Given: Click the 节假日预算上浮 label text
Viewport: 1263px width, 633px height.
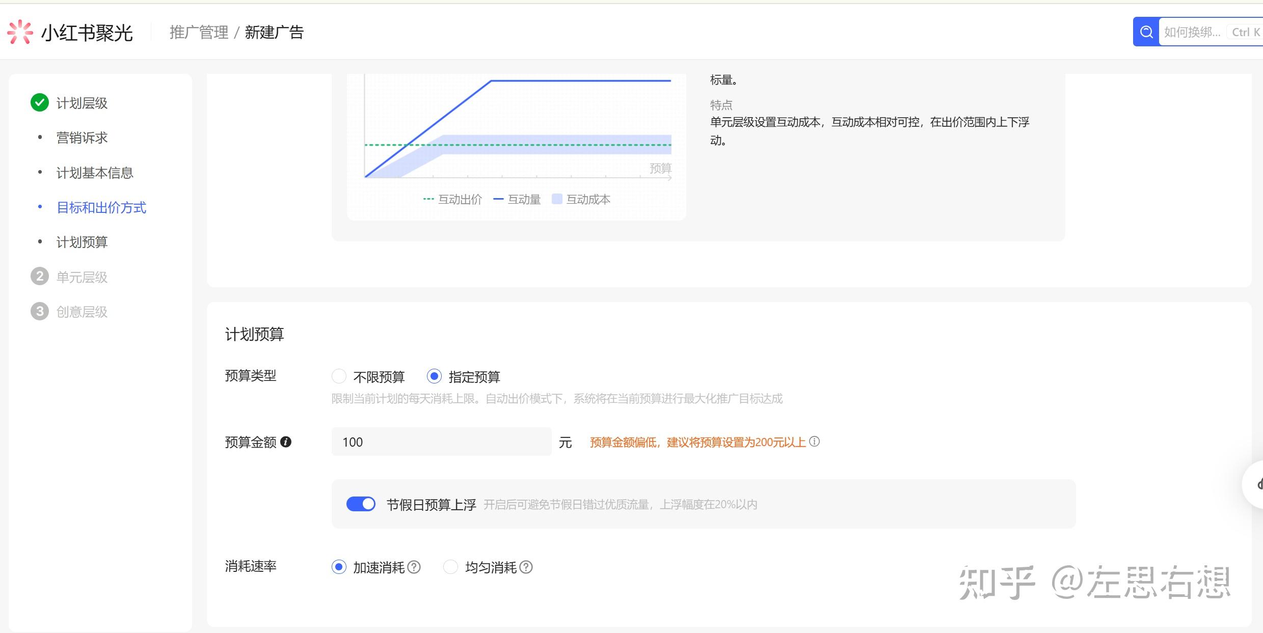Looking at the screenshot, I should tap(431, 505).
